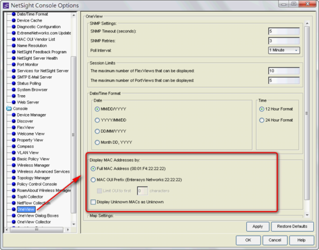Image resolution: width=319 pixels, height=250 pixels.
Task: Click the bullet icon next to VLAN View
Action: point(14,152)
